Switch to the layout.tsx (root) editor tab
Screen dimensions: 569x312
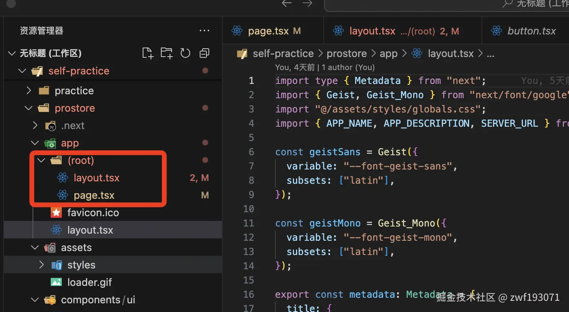(403, 31)
